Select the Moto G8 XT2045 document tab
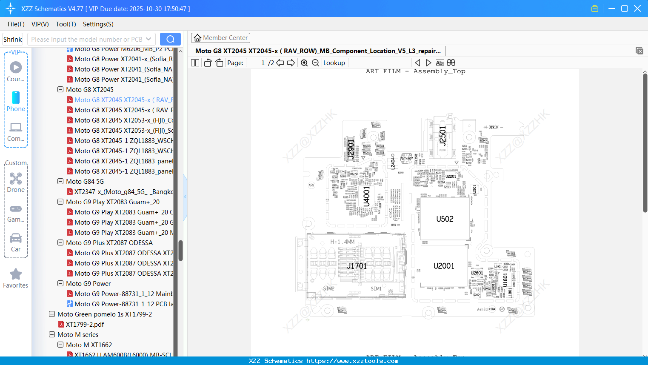Image resolution: width=648 pixels, height=365 pixels. (x=318, y=51)
